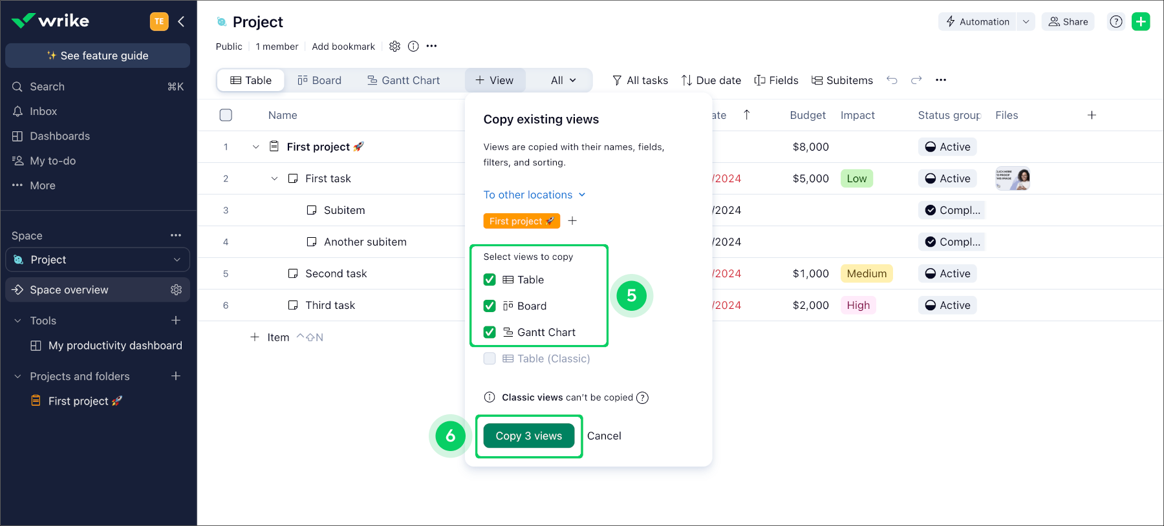The image size is (1164, 526).
Task: Switch to the Table view tab
Action: [x=251, y=80]
